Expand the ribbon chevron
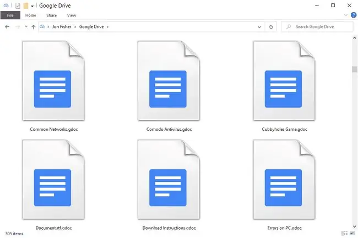 click(x=346, y=15)
